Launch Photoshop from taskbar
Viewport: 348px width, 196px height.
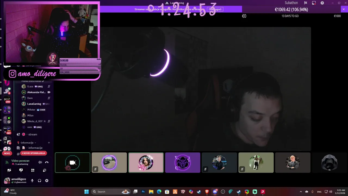click(143, 192)
